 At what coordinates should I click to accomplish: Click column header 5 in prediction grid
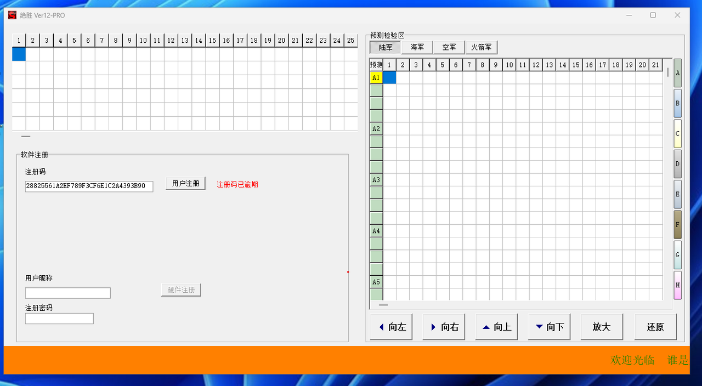pyautogui.click(x=443, y=65)
